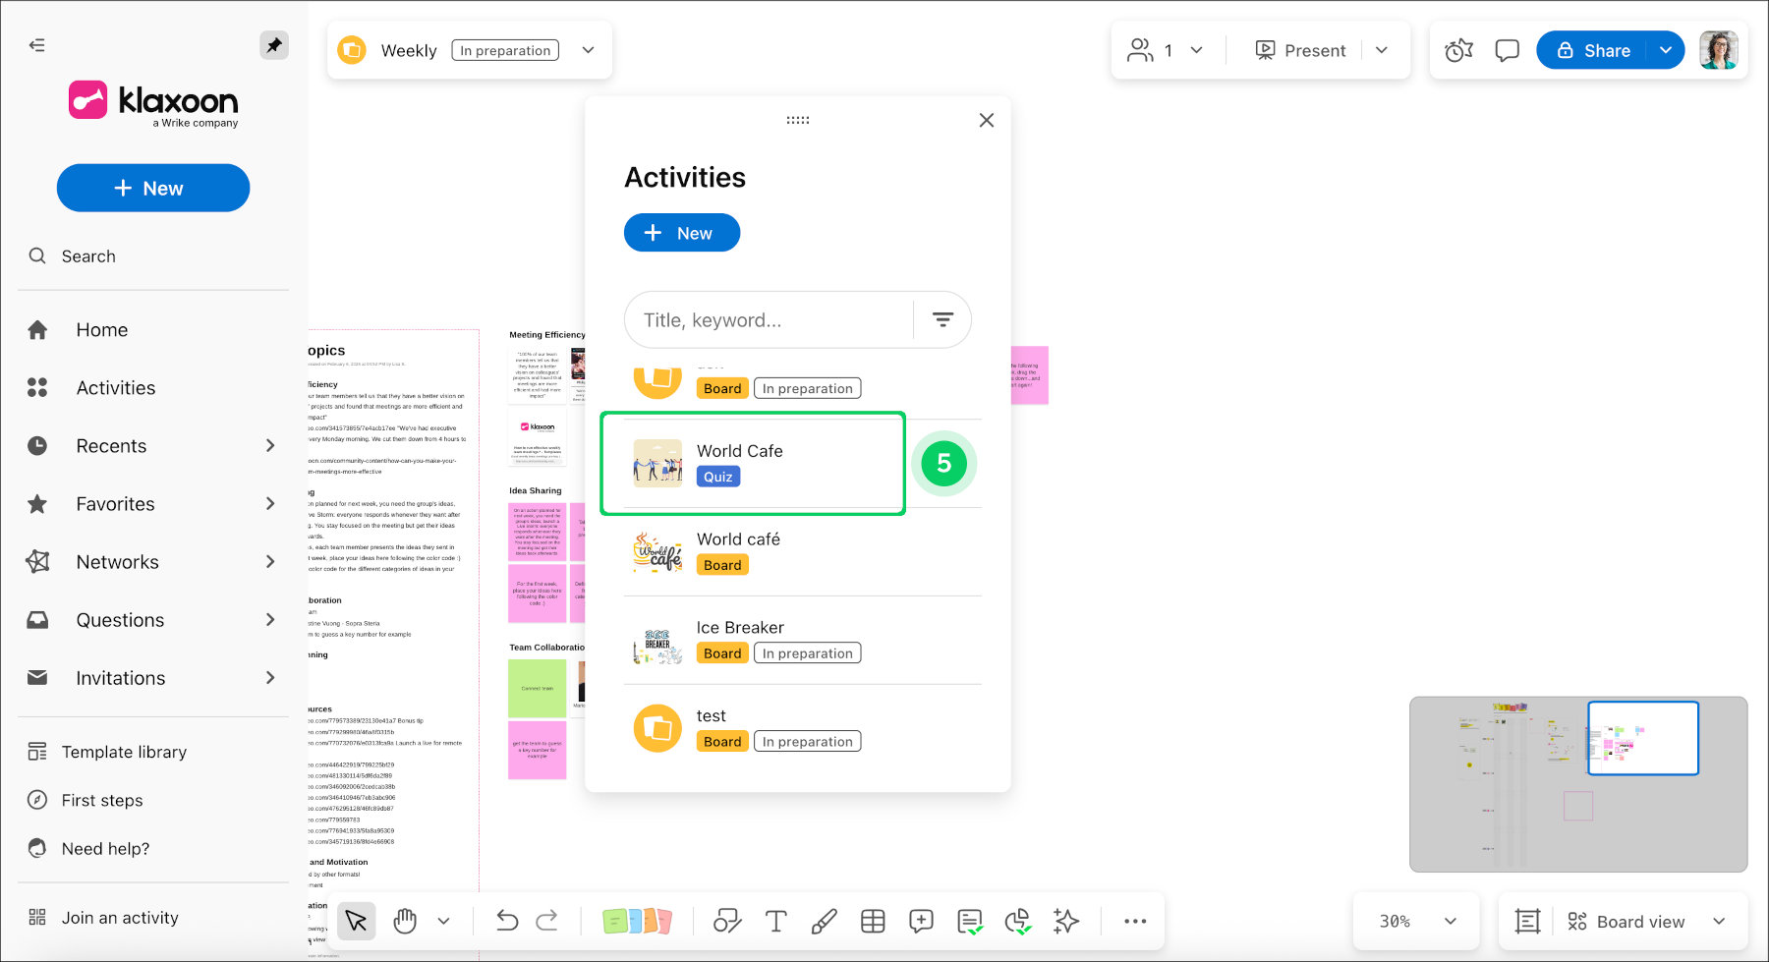Insert a table from the bottom toolbar
This screenshot has width=1769, height=962.
(x=873, y=921)
